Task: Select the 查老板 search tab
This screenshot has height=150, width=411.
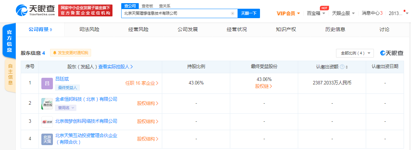Action: point(147,6)
